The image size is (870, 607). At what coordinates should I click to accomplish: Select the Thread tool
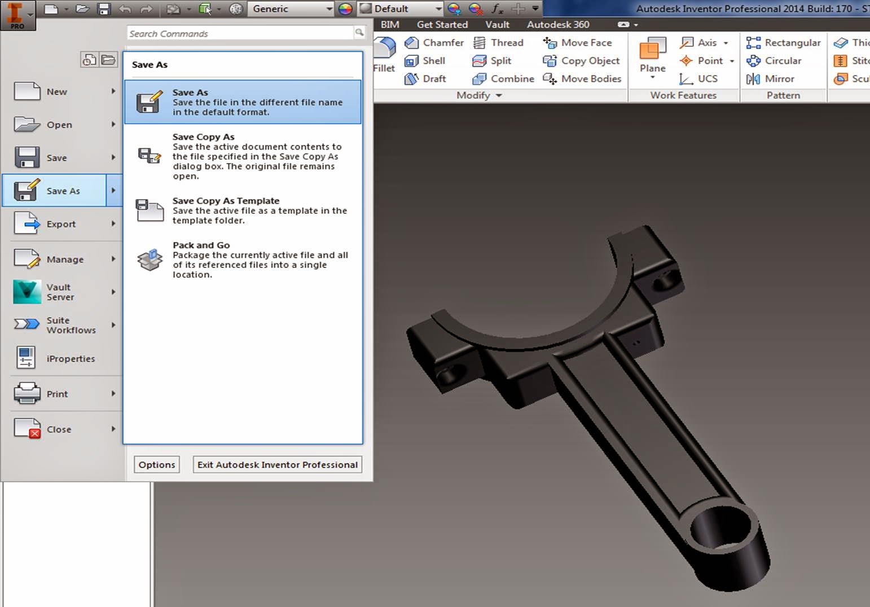pos(498,42)
